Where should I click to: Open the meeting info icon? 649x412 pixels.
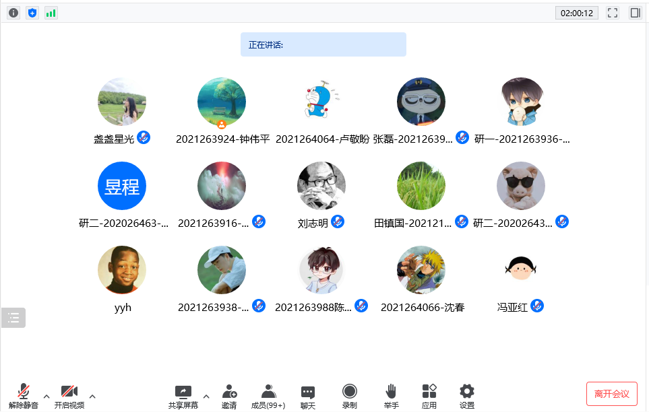[13, 13]
